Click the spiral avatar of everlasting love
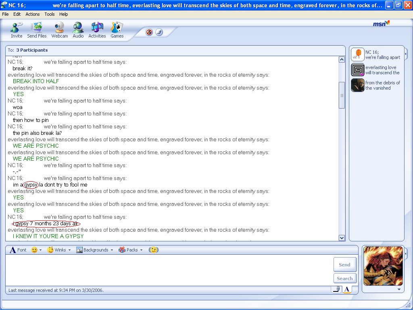Image resolution: width=413 pixels, height=310 pixels. pyautogui.click(x=358, y=70)
